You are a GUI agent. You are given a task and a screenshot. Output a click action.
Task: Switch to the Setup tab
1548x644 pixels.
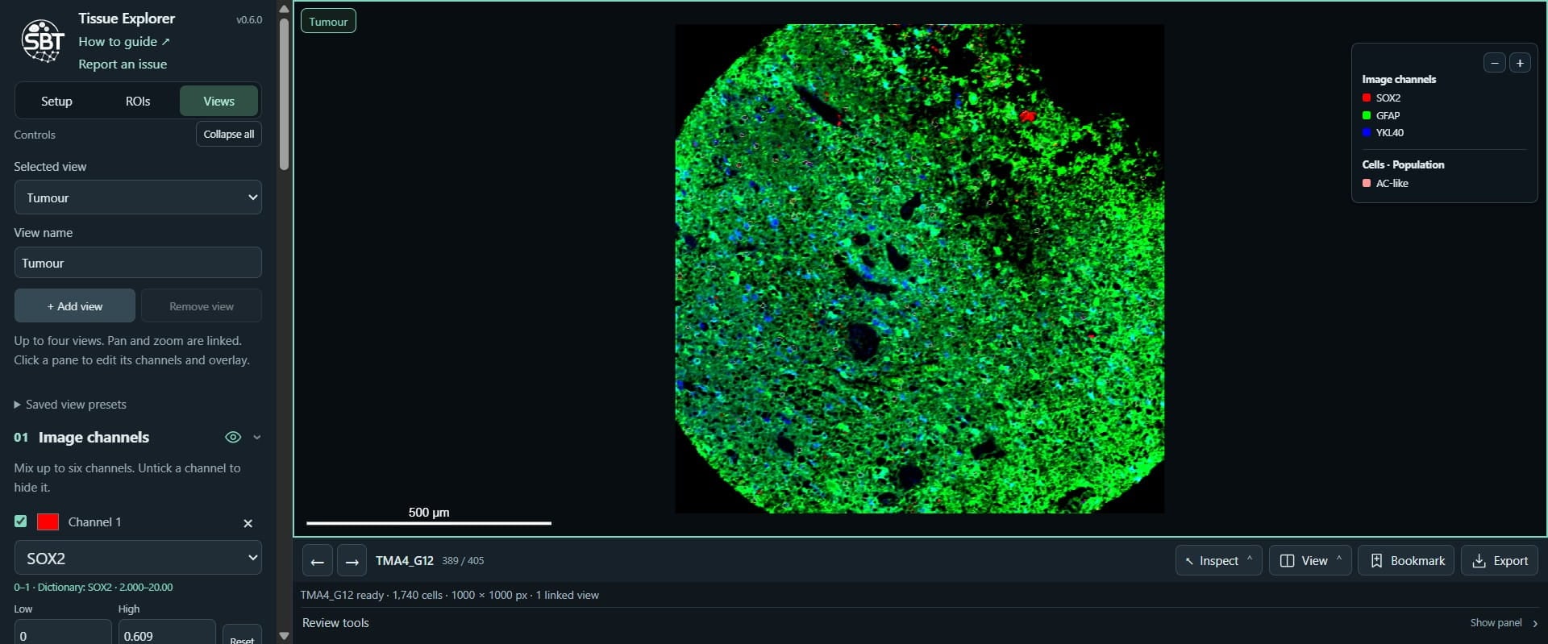56,101
